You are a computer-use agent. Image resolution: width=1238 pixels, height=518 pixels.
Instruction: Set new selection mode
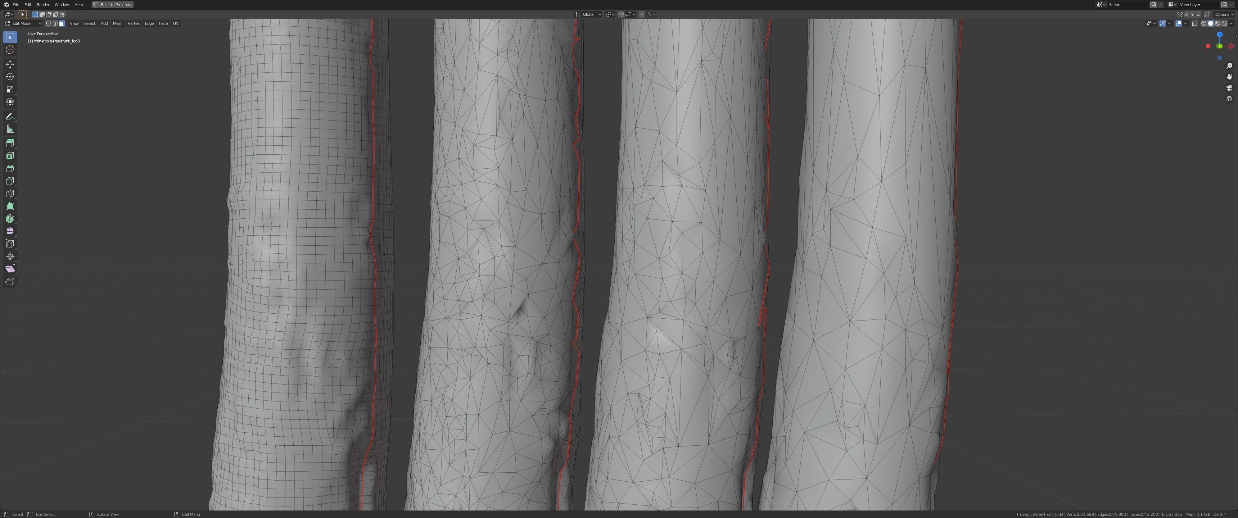[x=35, y=14]
